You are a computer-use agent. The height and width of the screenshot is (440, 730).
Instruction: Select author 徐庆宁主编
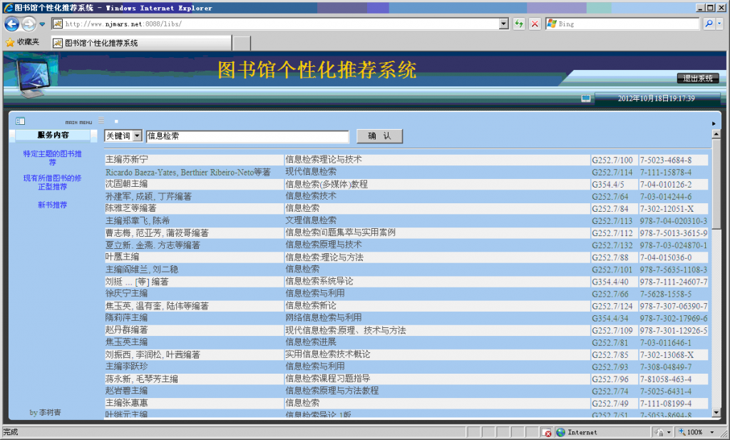127,293
